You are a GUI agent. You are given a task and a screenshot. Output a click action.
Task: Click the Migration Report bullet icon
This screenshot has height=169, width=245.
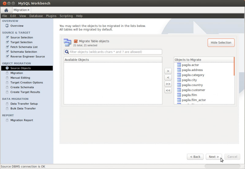click(7, 120)
